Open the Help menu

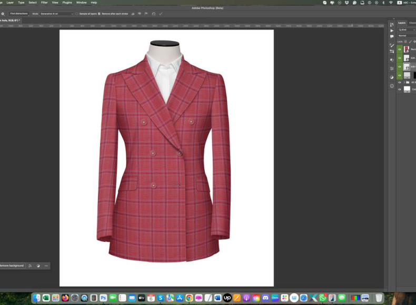tap(94, 3)
